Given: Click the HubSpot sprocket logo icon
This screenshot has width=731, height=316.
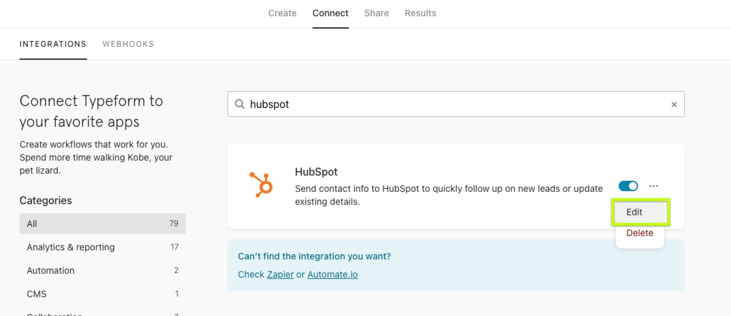Looking at the screenshot, I should [x=261, y=185].
